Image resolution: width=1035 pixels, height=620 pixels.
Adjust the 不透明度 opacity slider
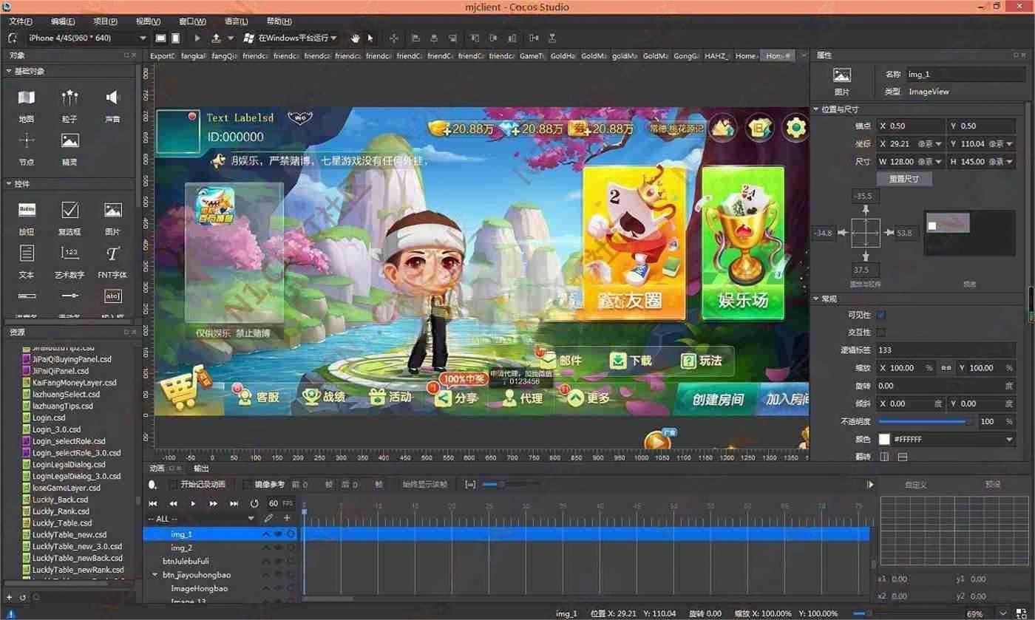point(926,422)
